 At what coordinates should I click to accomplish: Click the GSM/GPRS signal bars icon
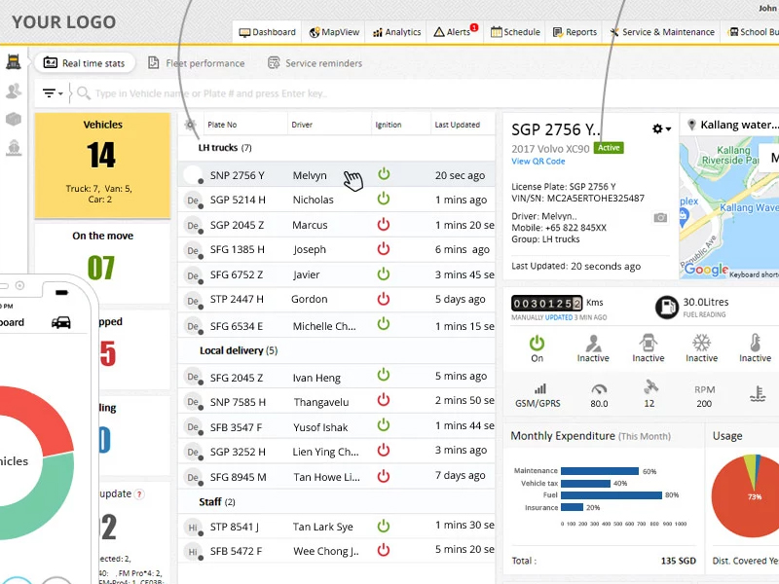(x=539, y=387)
